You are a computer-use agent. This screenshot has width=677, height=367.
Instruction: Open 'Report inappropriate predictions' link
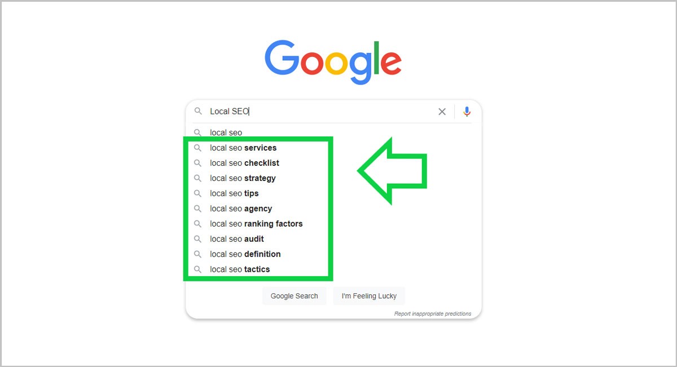[x=432, y=314]
